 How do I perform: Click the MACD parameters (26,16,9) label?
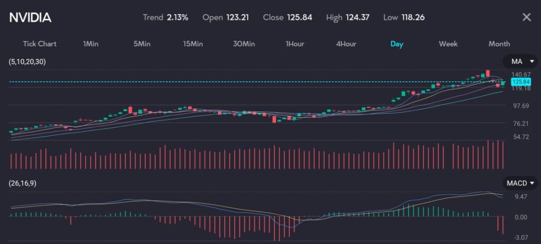(23, 183)
